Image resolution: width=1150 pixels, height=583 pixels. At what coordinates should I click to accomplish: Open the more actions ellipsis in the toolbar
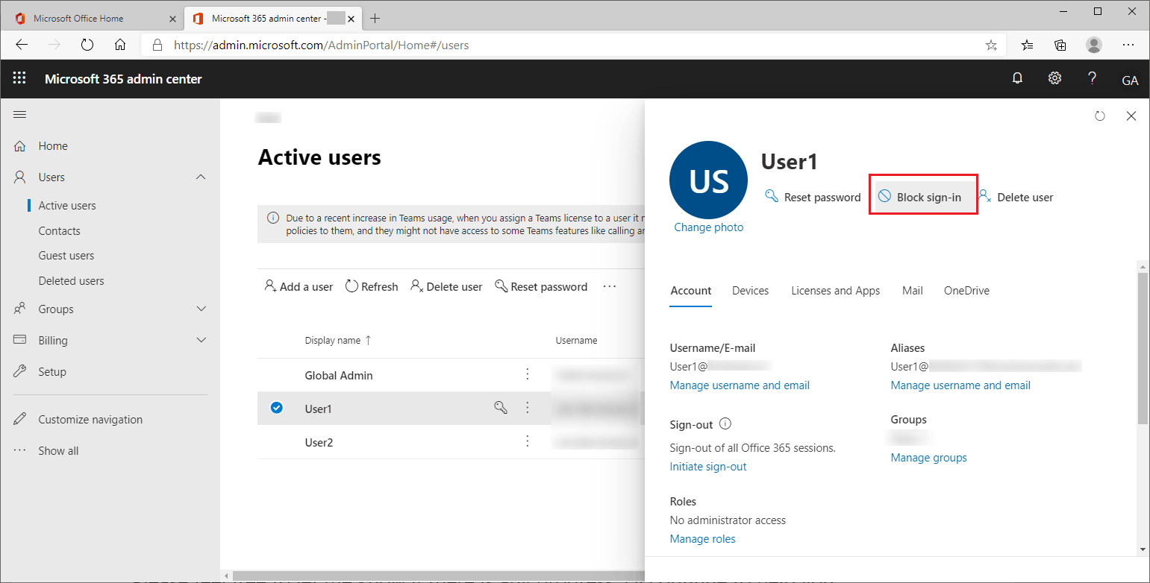point(609,286)
